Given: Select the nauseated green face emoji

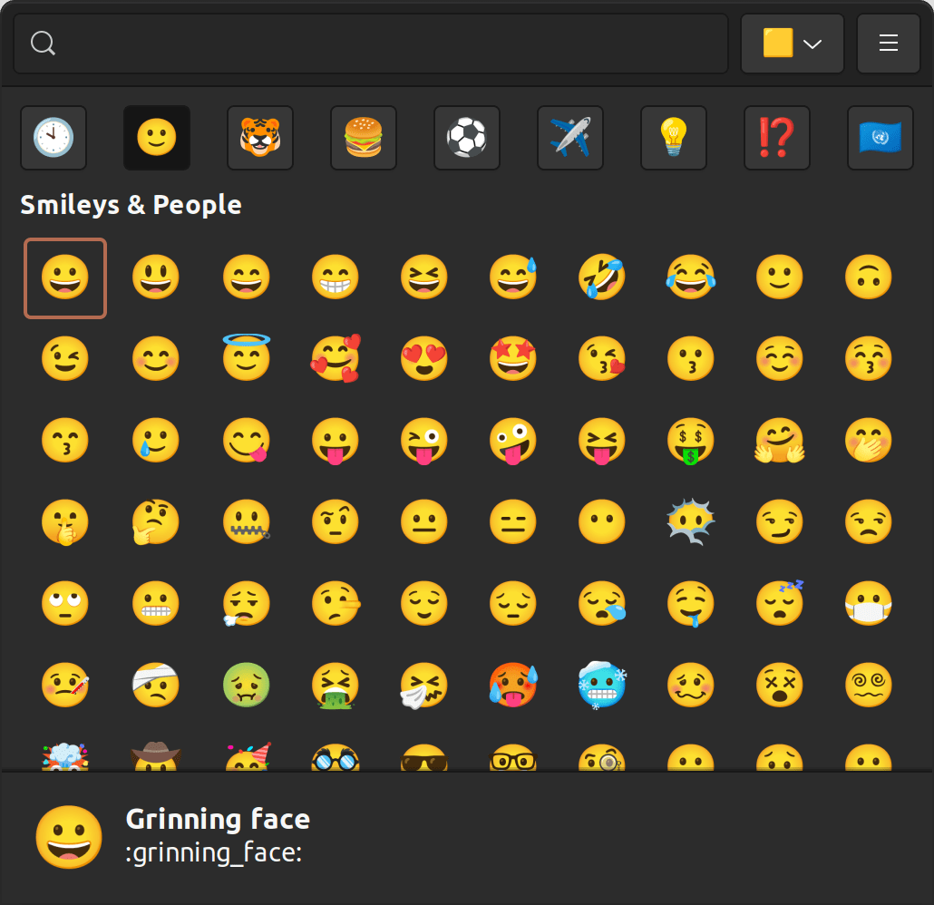Looking at the screenshot, I should pos(245,686).
